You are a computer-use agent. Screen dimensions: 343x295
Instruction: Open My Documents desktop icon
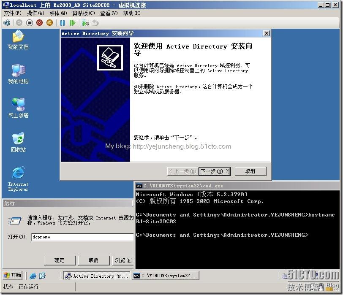point(19,40)
